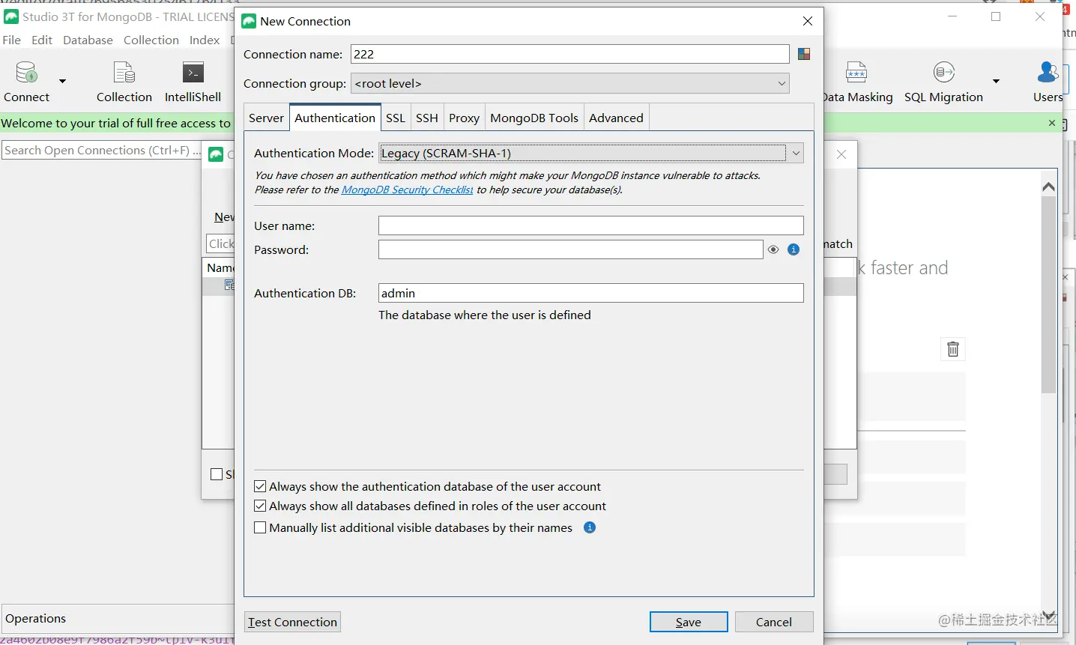This screenshot has height=645, width=1076.
Task: Open the Connect dropdown arrow
Action: (x=63, y=81)
